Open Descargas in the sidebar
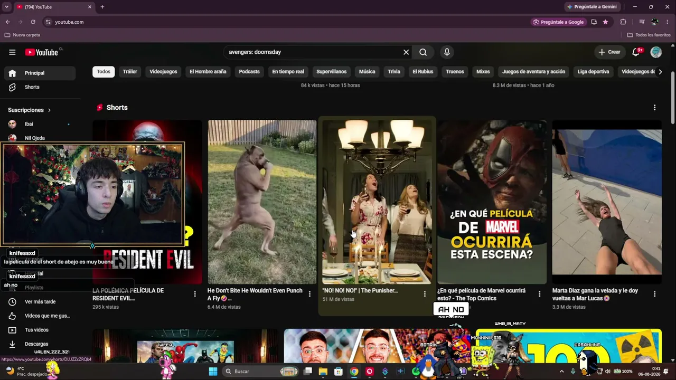Image resolution: width=676 pixels, height=380 pixels. (x=40, y=344)
